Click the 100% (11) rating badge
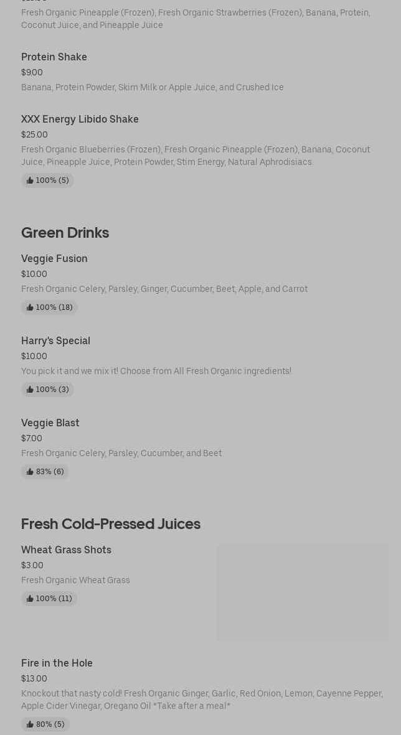The width and height of the screenshot is (401, 735). [49, 599]
